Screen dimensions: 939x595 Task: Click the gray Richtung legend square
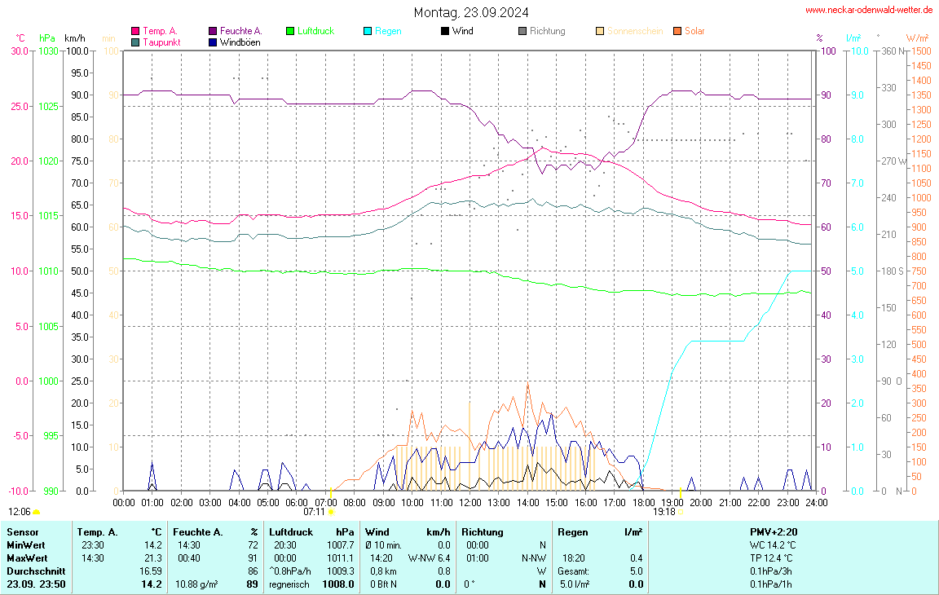tap(522, 32)
